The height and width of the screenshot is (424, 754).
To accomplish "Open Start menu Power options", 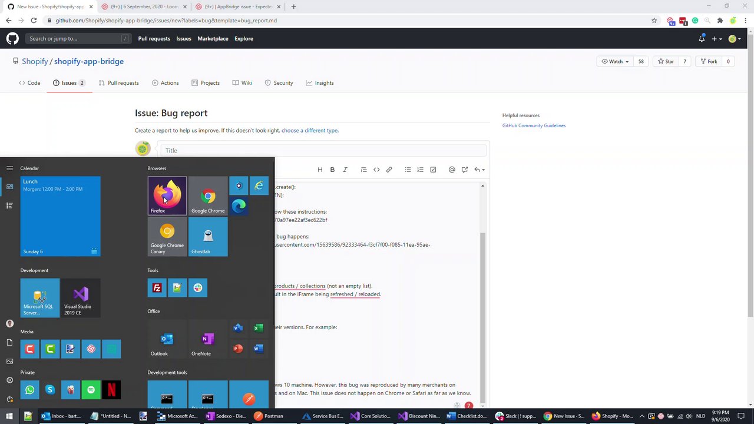I will pyautogui.click(x=9, y=399).
